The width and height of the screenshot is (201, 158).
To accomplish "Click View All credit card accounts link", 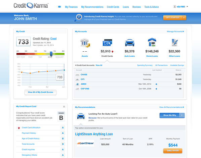I will coord(99,65).
